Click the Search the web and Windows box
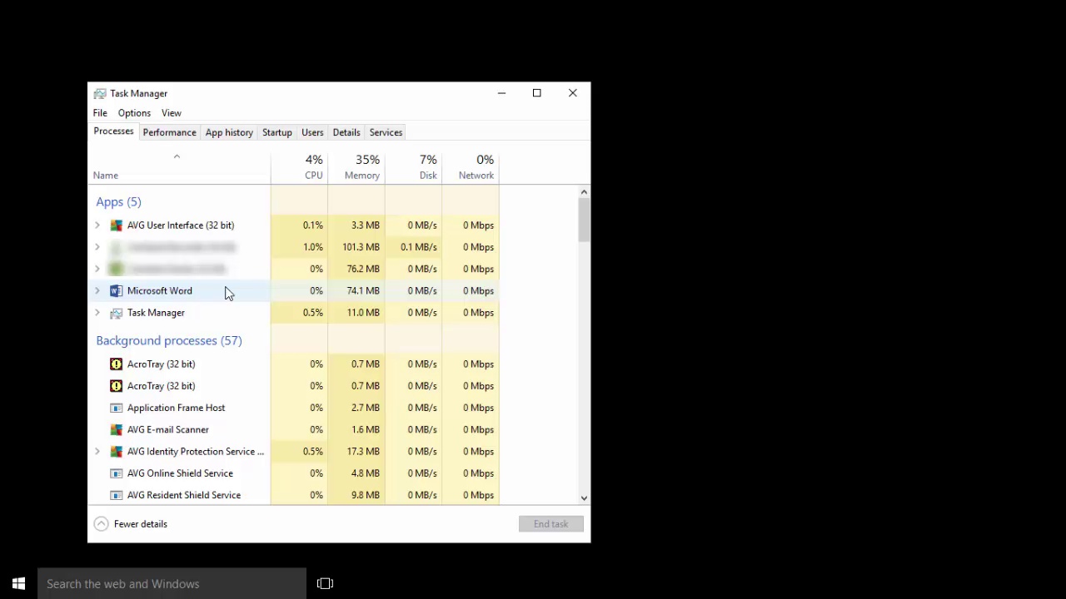The width and height of the screenshot is (1066, 599). [172, 584]
